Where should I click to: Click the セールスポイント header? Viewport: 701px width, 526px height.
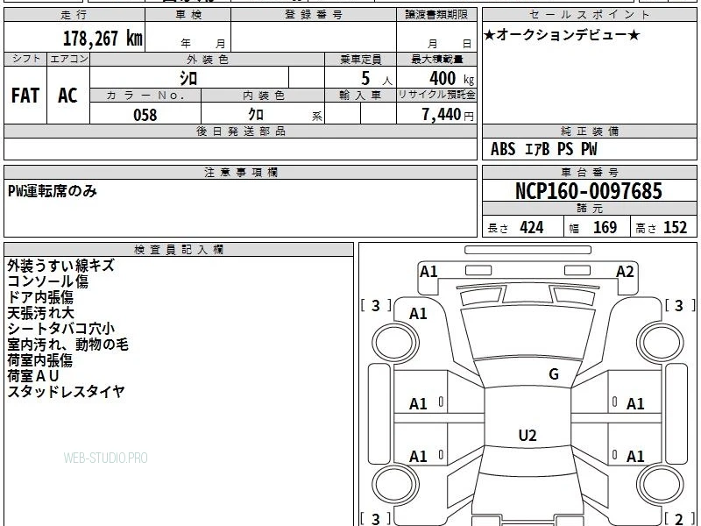point(589,15)
